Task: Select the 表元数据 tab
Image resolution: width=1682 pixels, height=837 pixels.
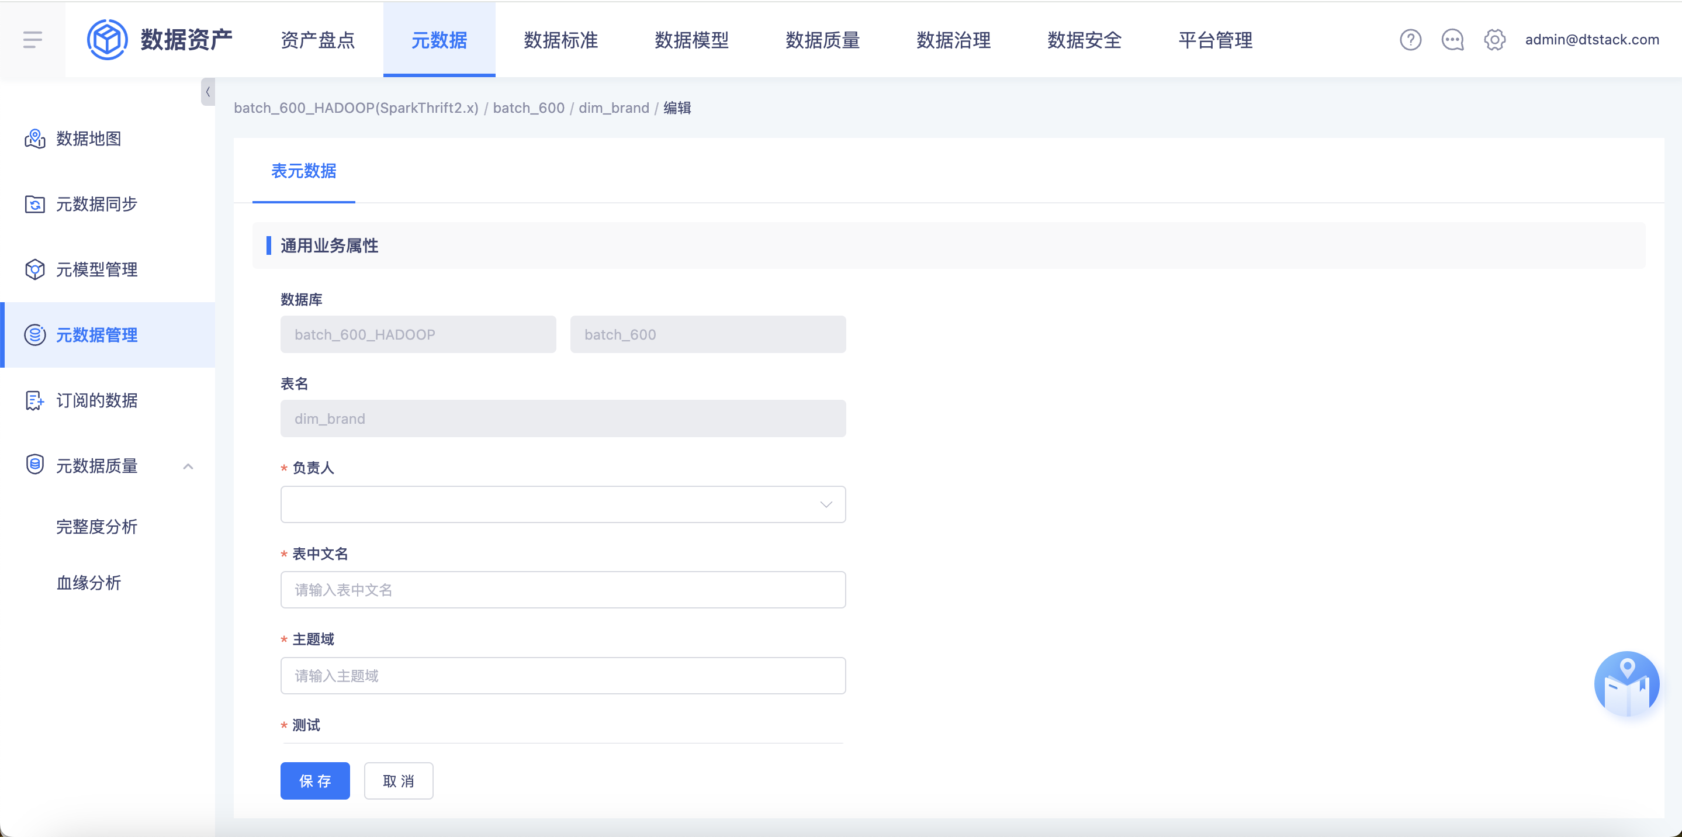Action: click(304, 171)
